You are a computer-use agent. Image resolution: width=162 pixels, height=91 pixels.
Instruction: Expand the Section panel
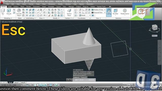point(68,18)
